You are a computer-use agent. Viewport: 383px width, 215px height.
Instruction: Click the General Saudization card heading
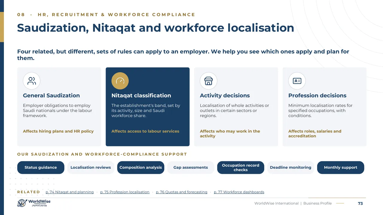click(x=51, y=96)
